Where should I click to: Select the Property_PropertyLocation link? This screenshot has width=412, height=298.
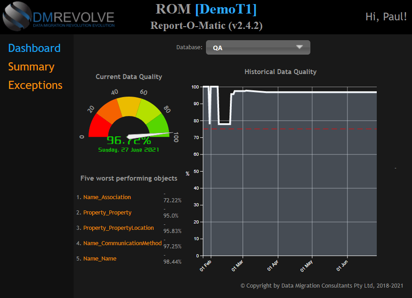coord(118,228)
